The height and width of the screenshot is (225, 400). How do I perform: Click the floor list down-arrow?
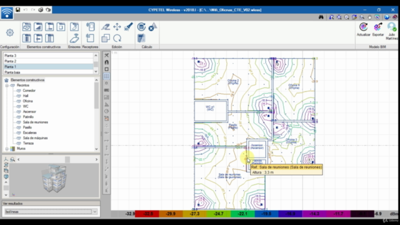96,71
